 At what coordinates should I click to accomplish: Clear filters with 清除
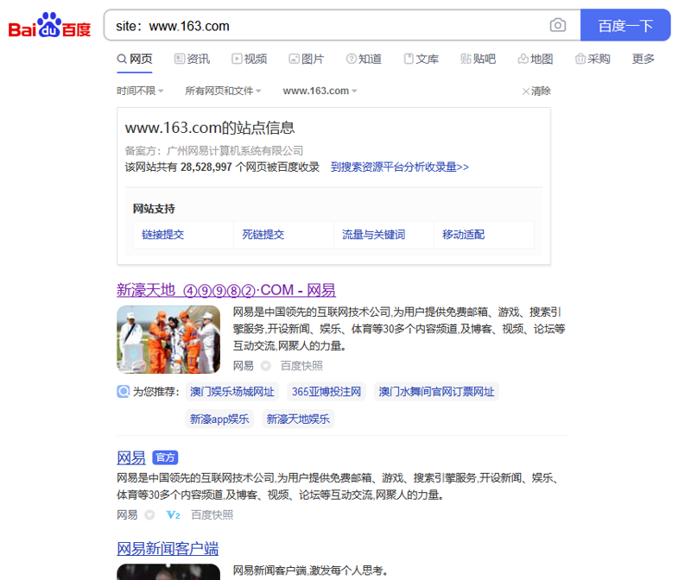(x=536, y=91)
